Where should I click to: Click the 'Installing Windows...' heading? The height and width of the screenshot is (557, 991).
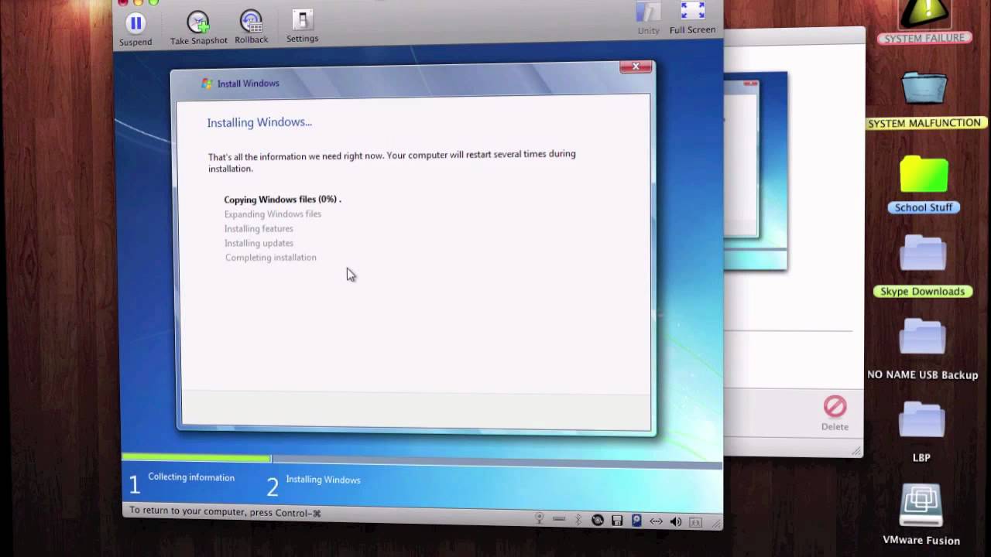[x=259, y=122]
